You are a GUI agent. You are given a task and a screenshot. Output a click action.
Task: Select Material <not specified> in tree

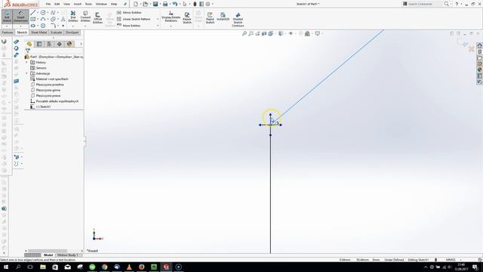(49, 79)
